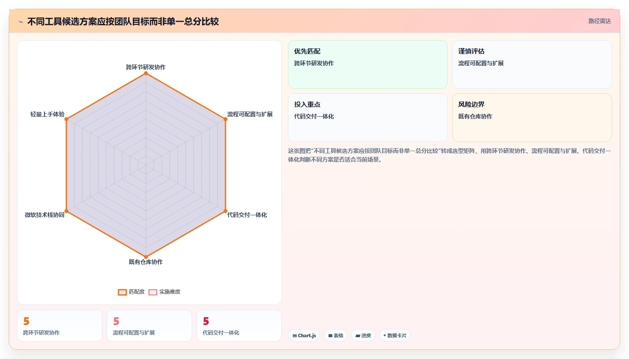
Task: Toggle the 匹配度 legend label
Action: pyautogui.click(x=137, y=292)
